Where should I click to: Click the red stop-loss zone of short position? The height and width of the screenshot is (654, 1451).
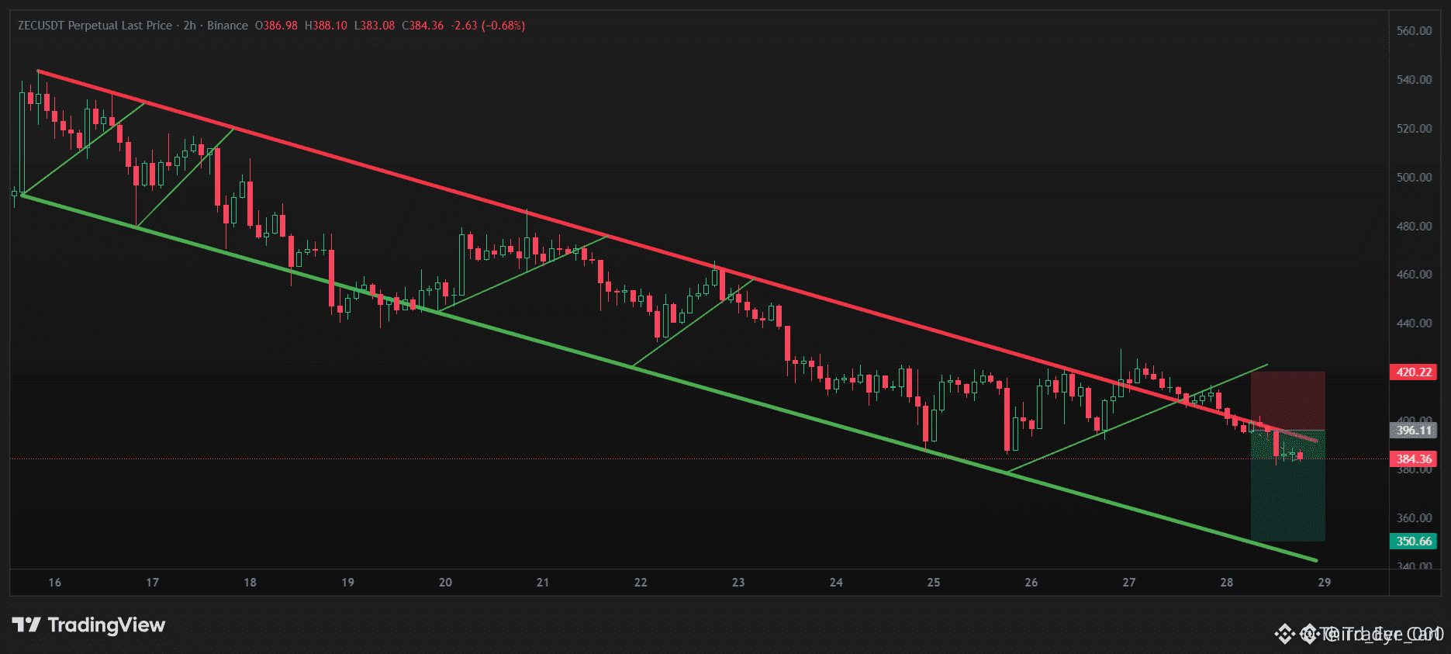click(x=1288, y=401)
